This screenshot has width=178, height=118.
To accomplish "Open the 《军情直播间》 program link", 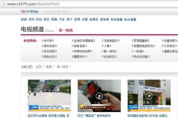I will [141, 41].
